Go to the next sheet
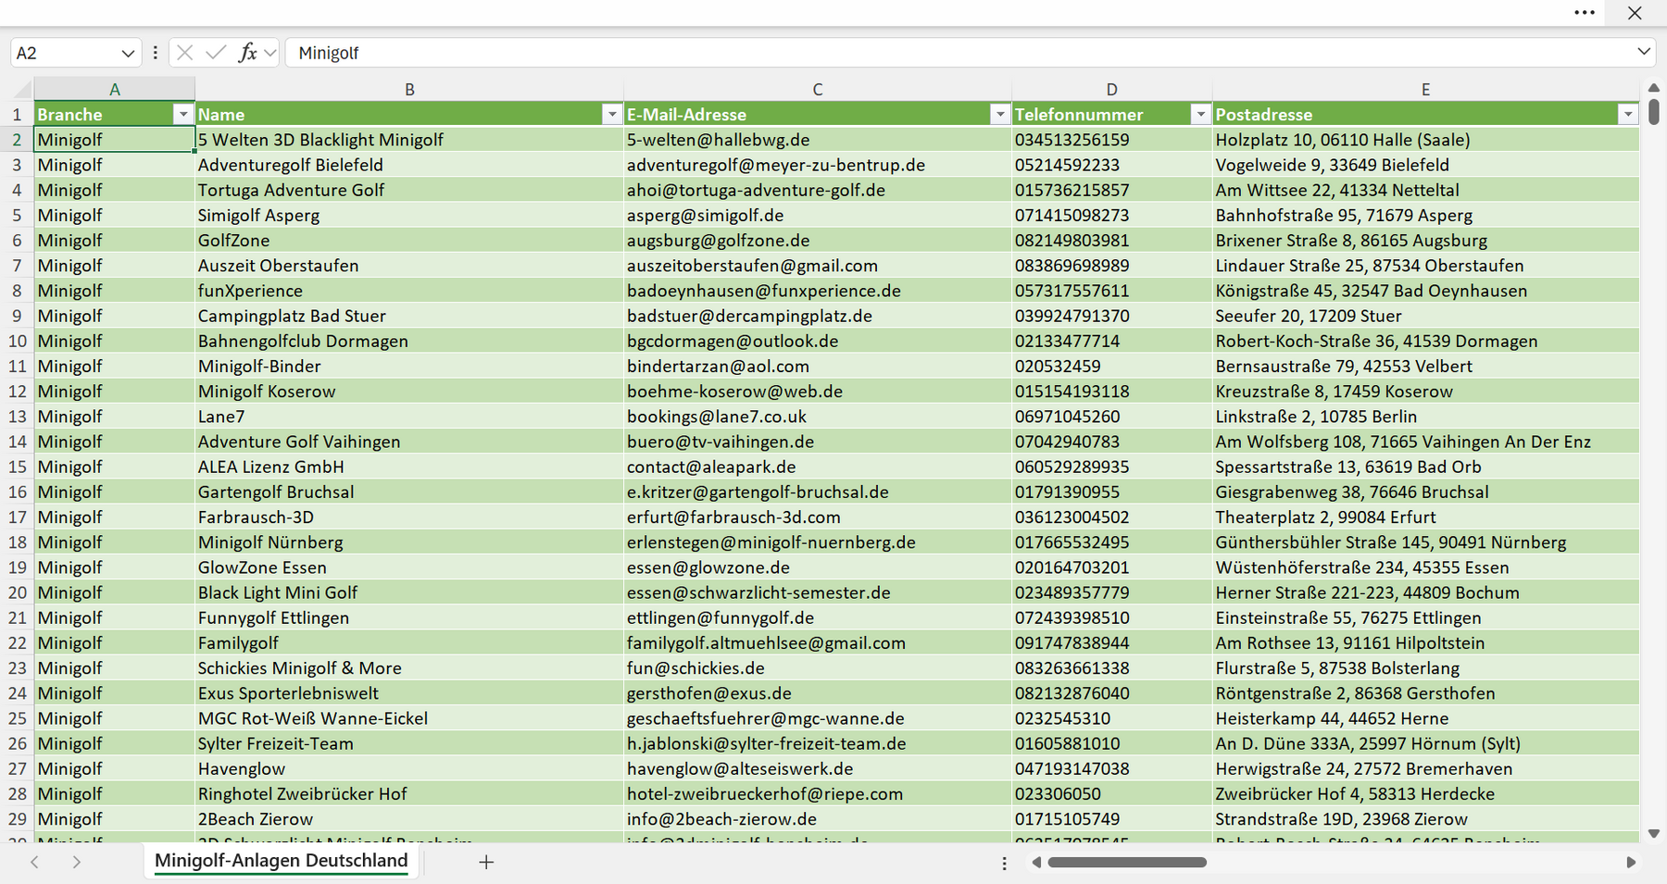Screen dimensions: 1667x884 point(77,862)
